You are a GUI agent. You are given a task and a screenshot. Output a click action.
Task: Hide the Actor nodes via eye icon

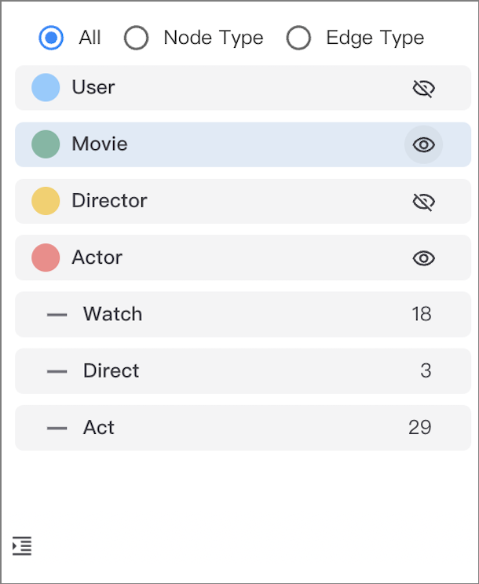(423, 258)
